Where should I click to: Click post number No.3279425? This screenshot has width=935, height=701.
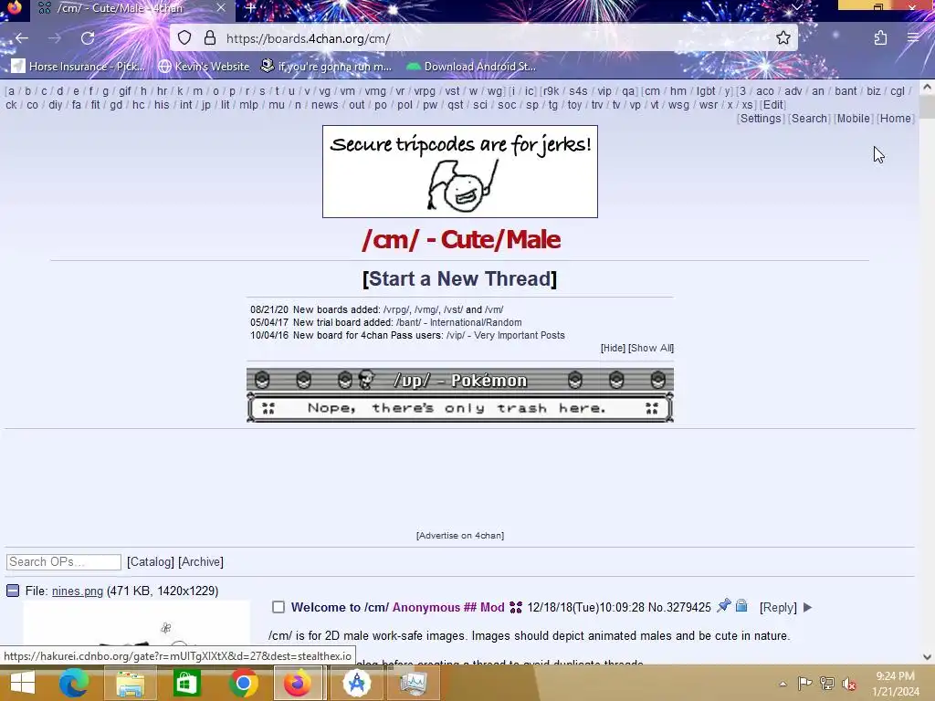point(679,607)
